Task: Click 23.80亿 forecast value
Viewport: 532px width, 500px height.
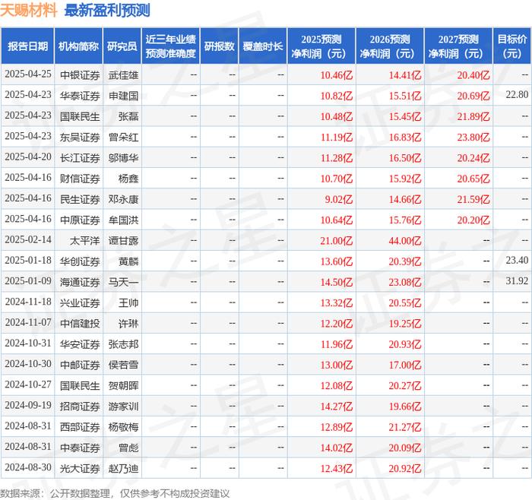Action: (473, 137)
